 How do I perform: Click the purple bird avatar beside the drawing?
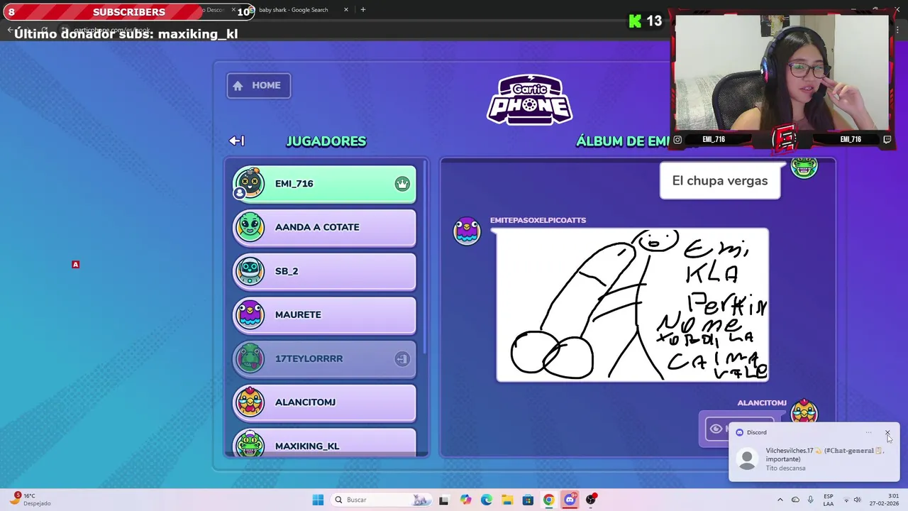(x=467, y=231)
